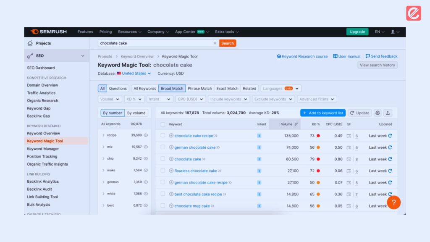Open Extra tools menu
430x242 pixels.
pos(227,32)
